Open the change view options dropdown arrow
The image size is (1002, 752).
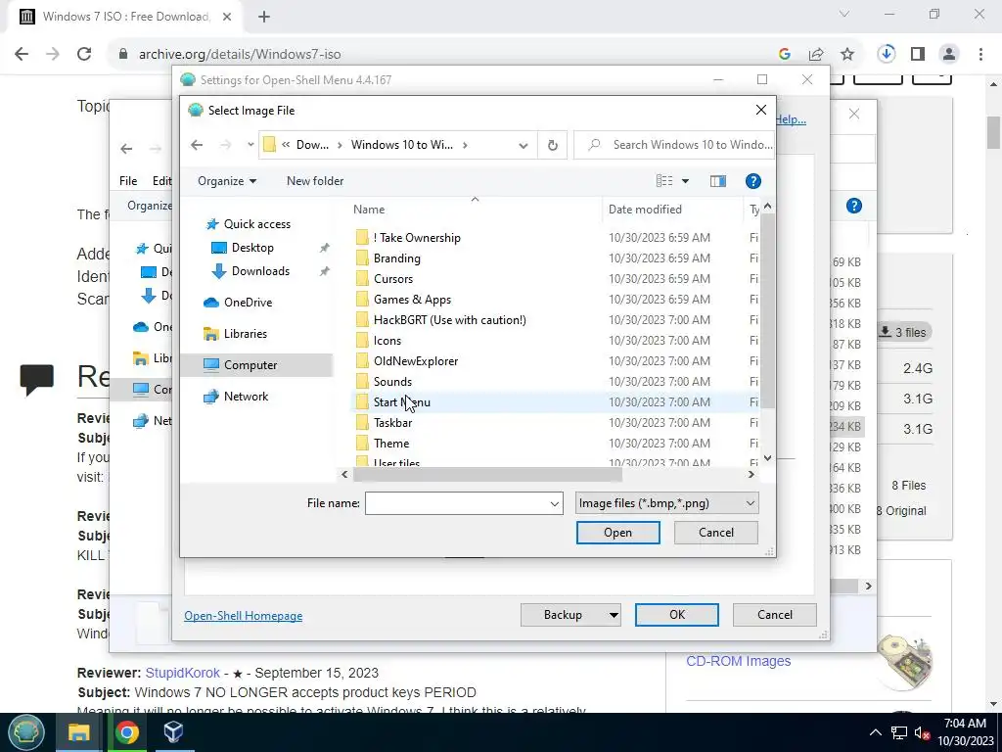tap(685, 181)
